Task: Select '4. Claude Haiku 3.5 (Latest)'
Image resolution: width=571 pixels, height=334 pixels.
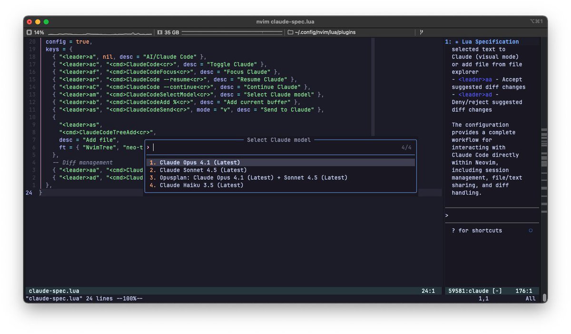Action: [x=281, y=185]
